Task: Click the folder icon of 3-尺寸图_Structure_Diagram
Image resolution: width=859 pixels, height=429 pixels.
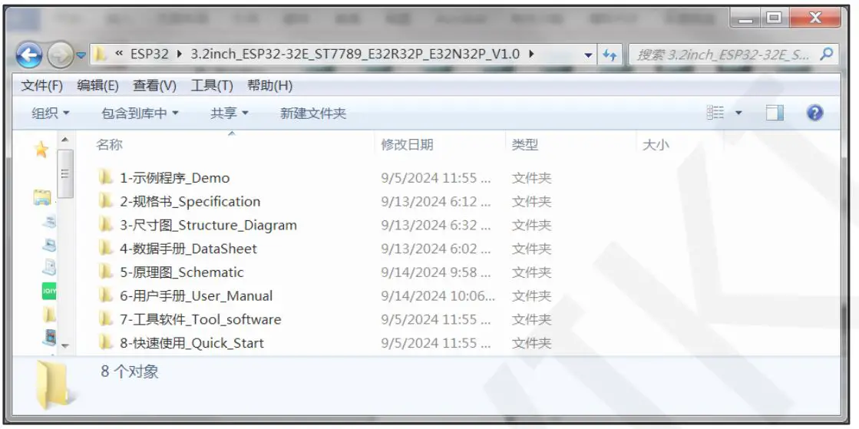Action: [x=105, y=225]
